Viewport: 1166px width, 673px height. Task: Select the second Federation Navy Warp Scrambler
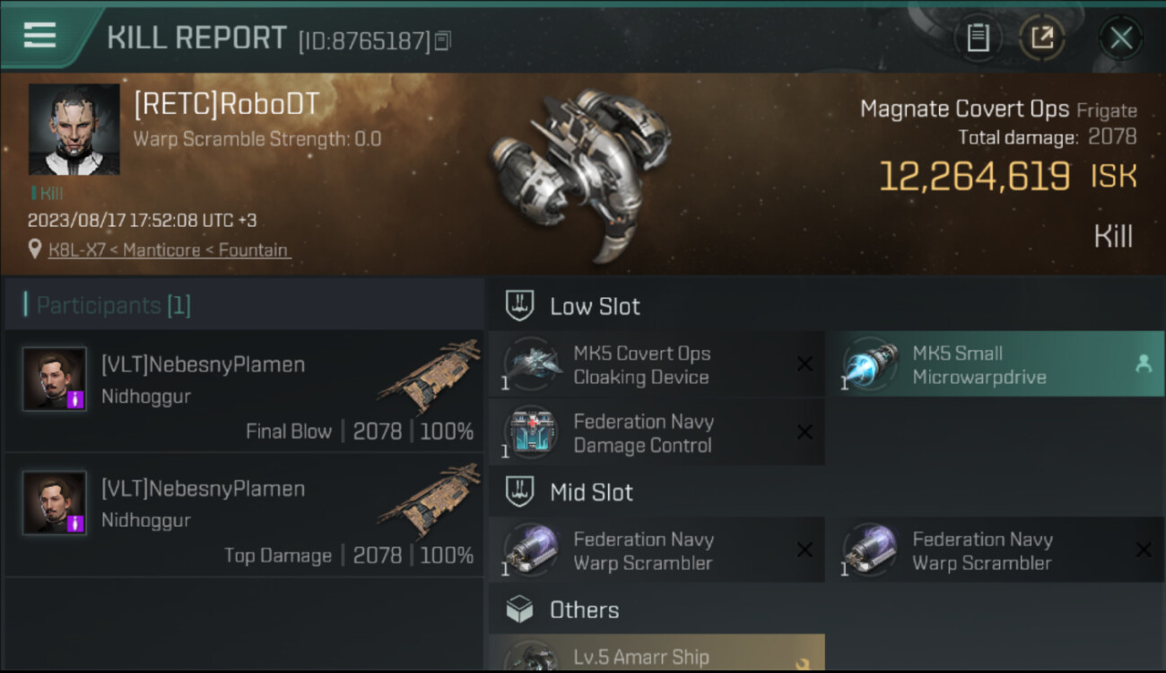point(995,550)
